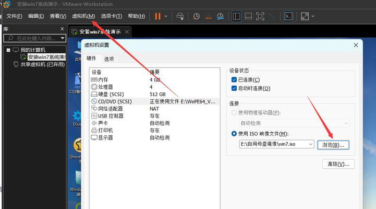
Task: Open the dropdown arrow next to pause
Action: pos(166,17)
